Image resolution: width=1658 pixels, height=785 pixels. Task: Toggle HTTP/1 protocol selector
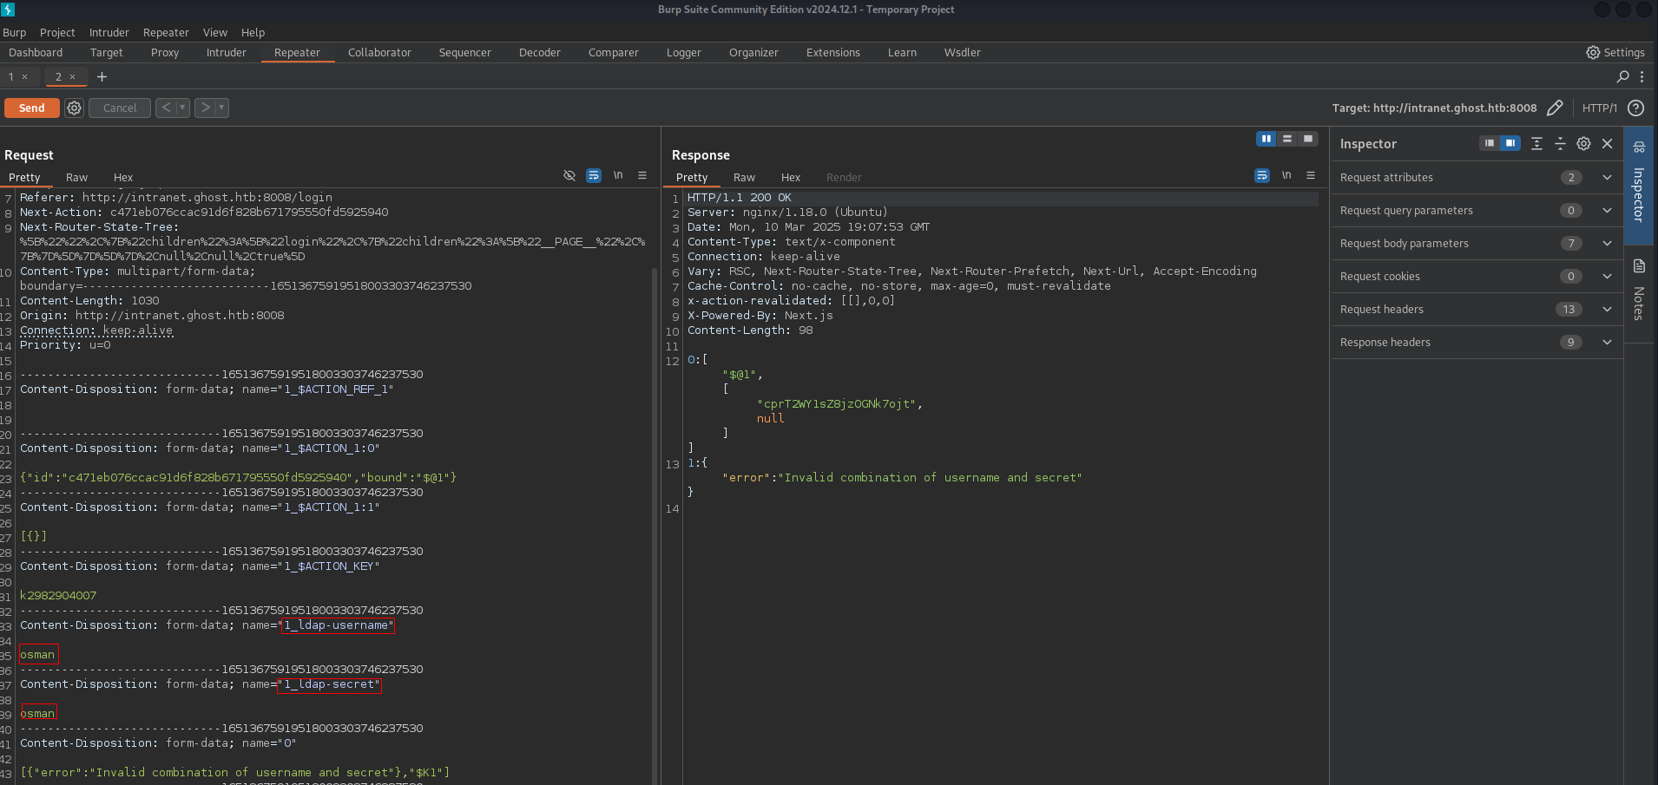tap(1599, 108)
